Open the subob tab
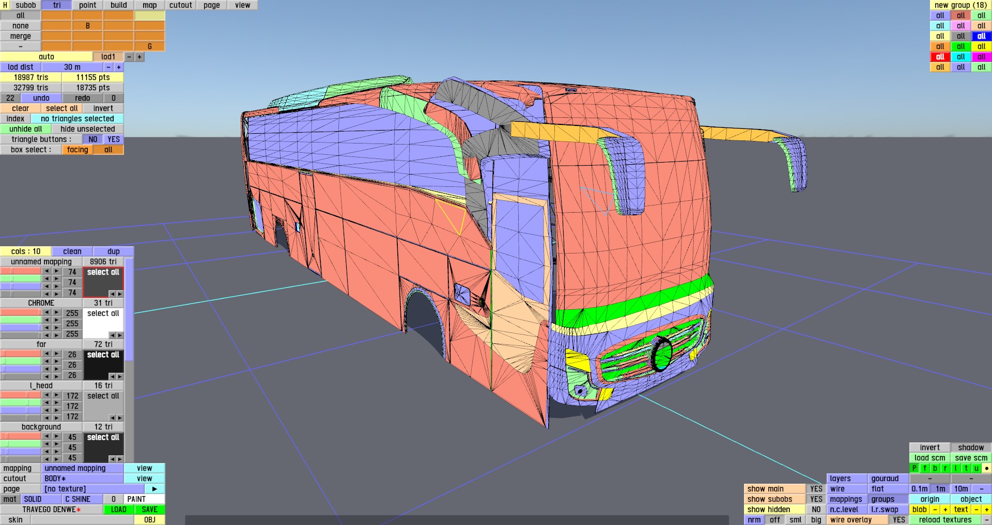Image resolution: width=992 pixels, height=525 pixels. click(26, 5)
